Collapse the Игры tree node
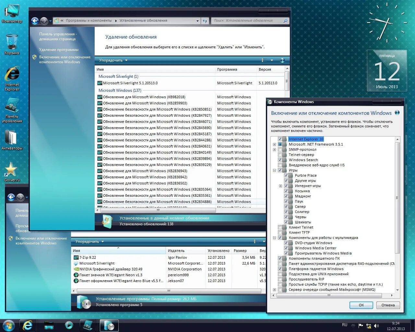 click(275, 170)
